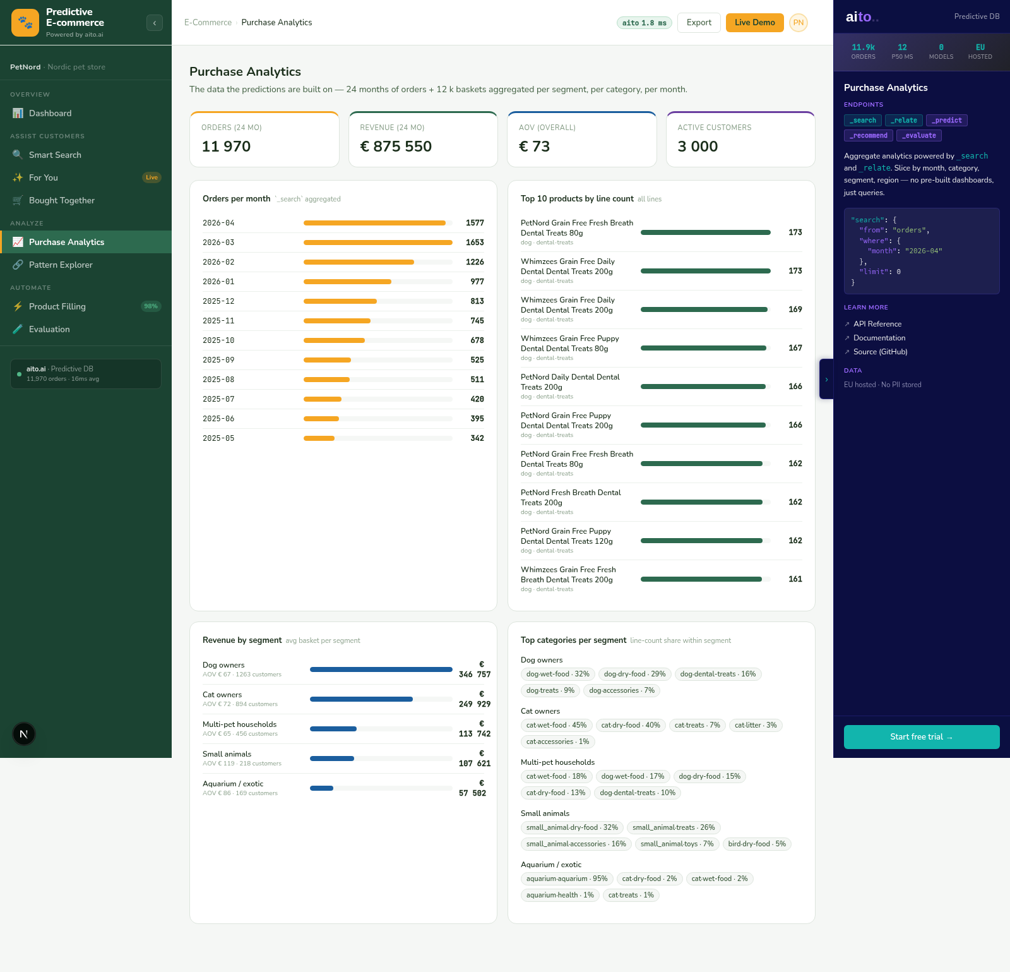Click the dog·wet-food 32% chip
Image resolution: width=1010 pixels, height=972 pixels.
[558, 674]
